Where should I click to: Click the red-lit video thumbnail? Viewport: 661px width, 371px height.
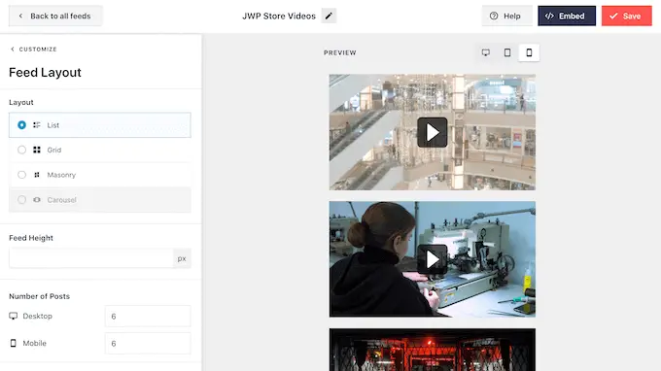tap(433, 350)
